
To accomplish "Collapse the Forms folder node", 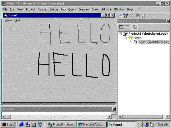I will click(125, 38).
